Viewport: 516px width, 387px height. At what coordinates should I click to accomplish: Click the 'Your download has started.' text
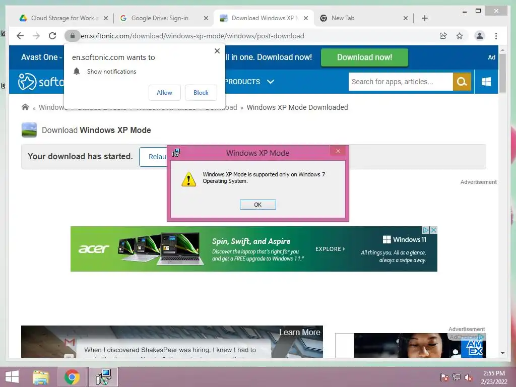(x=80, y=156)
